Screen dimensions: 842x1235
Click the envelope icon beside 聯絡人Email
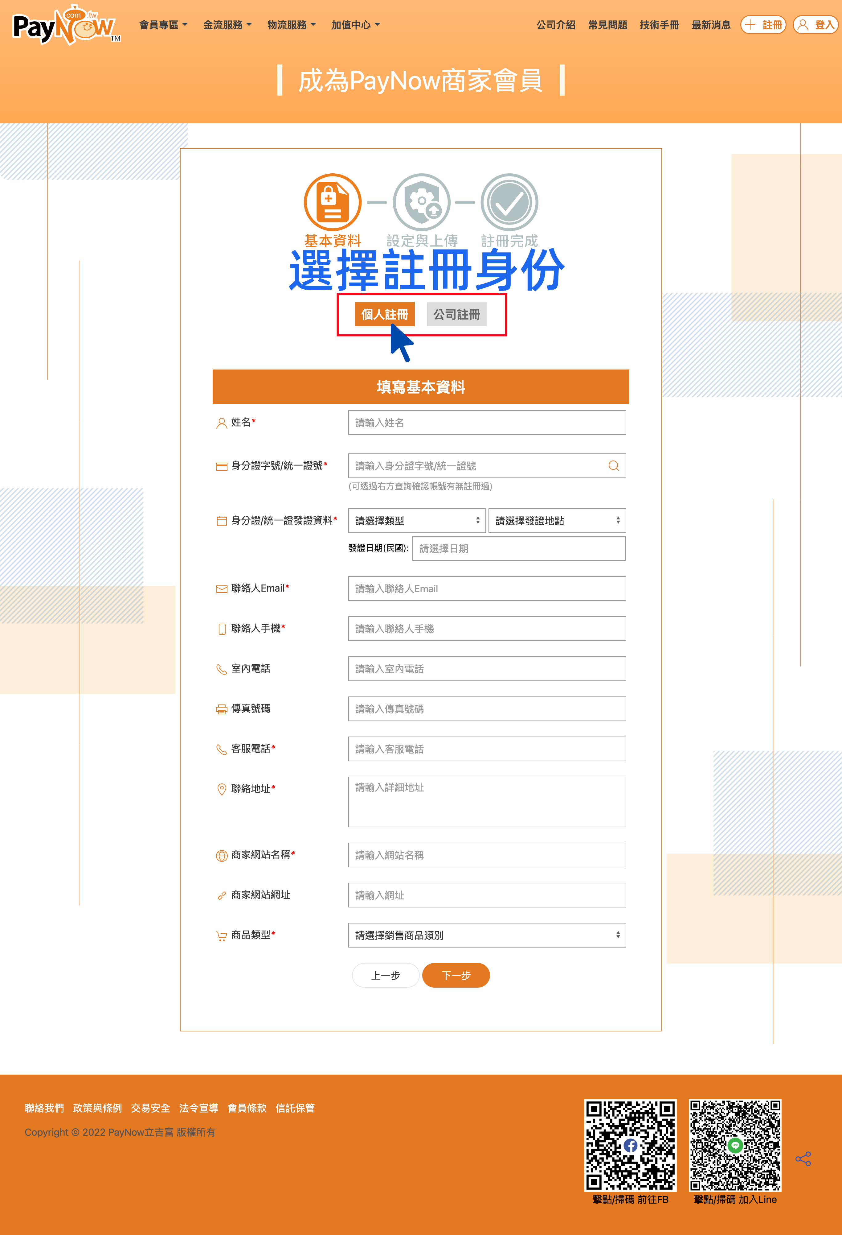(x=222, y=589)
